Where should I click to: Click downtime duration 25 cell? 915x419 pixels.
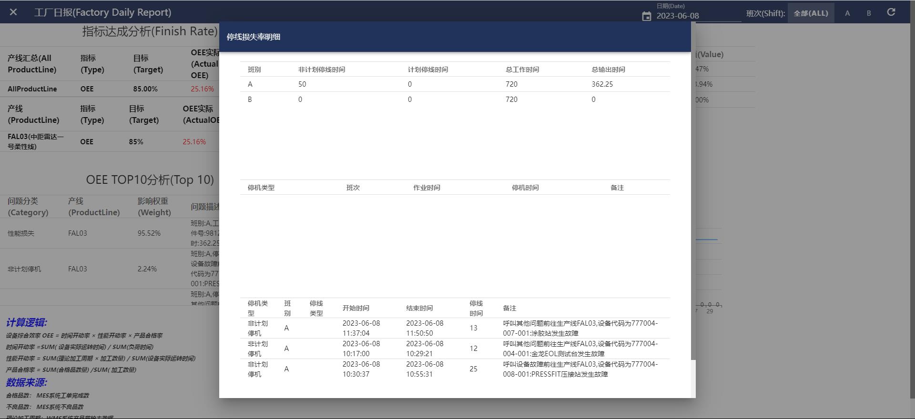click(x=473, y=369)
